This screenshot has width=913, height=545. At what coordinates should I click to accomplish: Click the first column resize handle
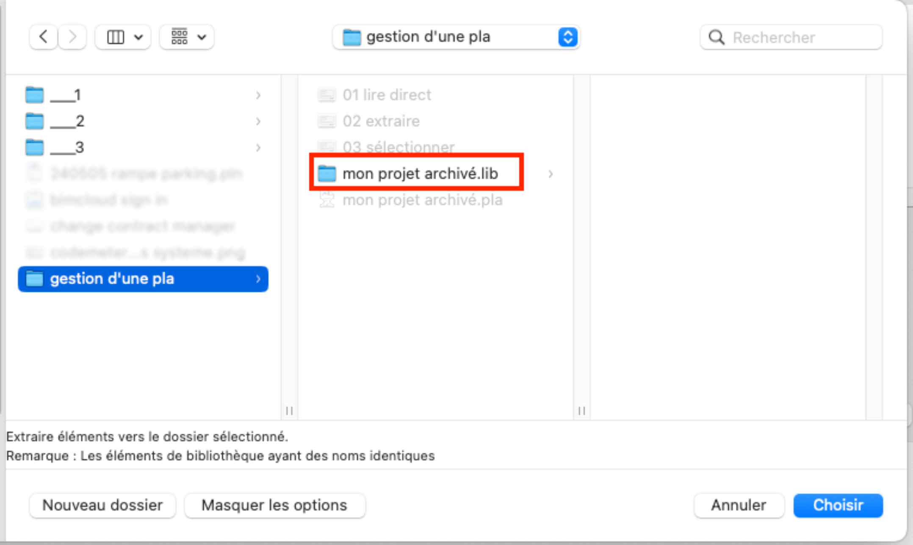289,411
